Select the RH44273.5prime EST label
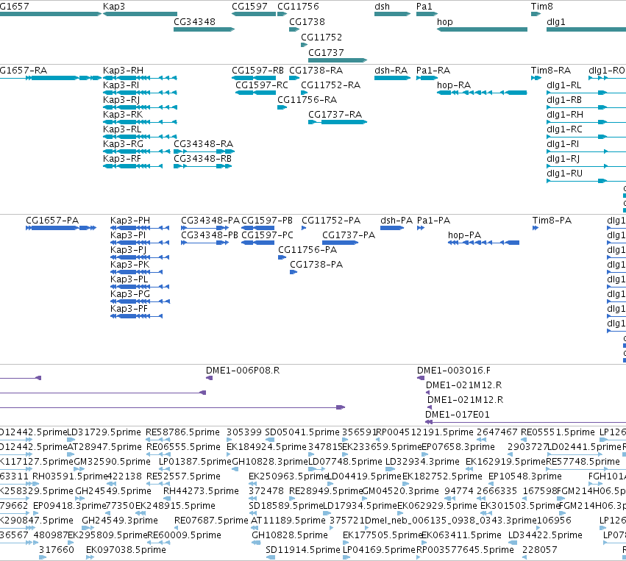This screenshot has width=626, height=561. pos(202,491)
